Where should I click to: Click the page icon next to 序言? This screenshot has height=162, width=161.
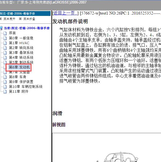click(5, 33)
